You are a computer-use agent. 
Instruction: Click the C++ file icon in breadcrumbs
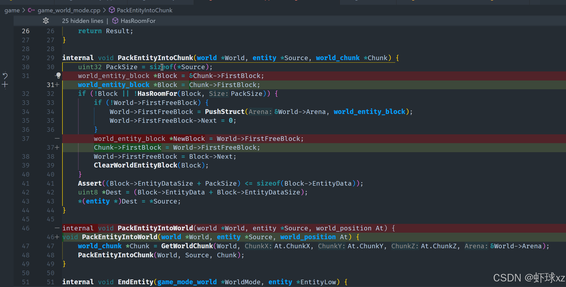point(31,10)
